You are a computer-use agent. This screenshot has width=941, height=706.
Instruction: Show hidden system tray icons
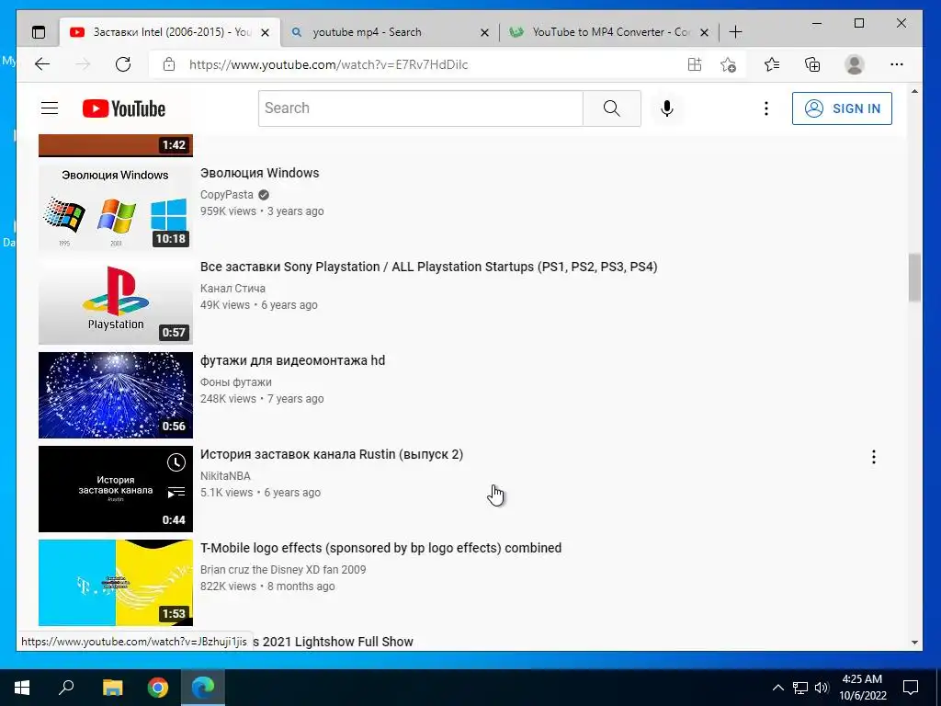coord(777,688)
